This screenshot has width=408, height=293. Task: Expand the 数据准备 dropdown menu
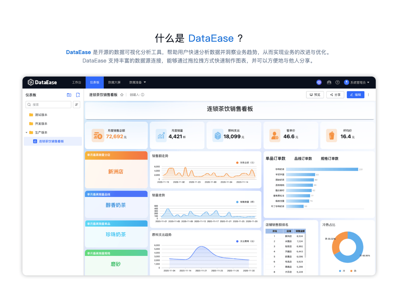coord(138,82)
